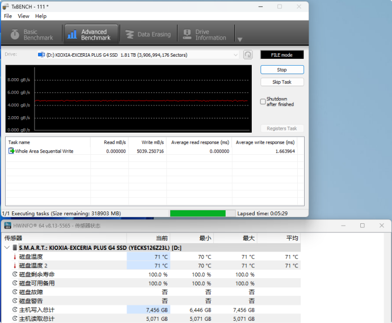Open the Drive Information tab

tap(204, 35)
